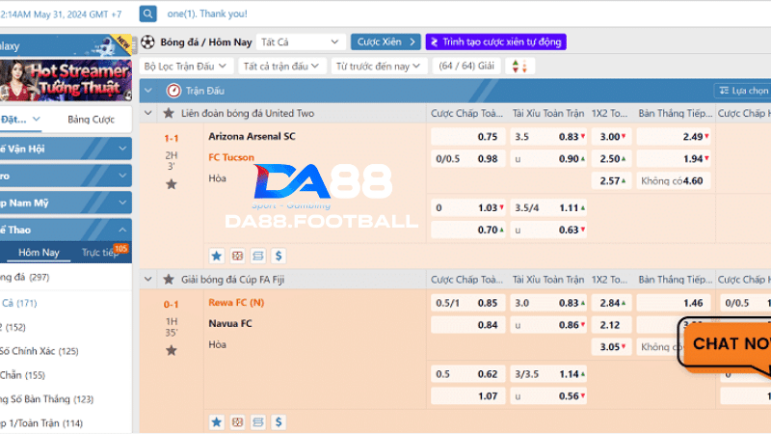This screenshot has height=434, width=771.
Task: Click Trình tạo cược xiên tự động button
Action: [495, 42]
